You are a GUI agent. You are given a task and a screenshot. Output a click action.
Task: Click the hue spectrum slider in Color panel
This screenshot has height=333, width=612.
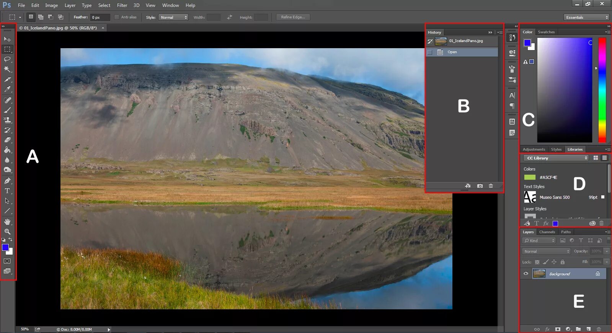point(602,90)
